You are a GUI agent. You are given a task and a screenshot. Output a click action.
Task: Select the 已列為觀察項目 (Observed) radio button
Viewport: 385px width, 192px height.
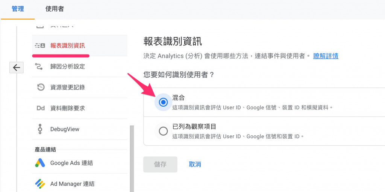coord(163,131)
